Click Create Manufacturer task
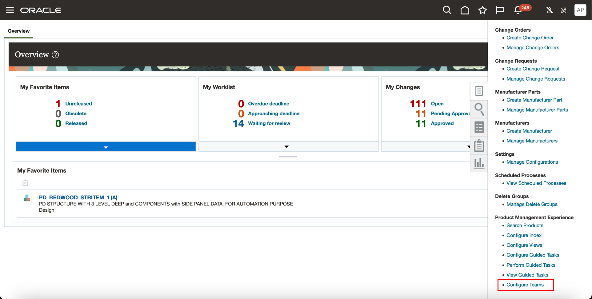The height and width of the screenshot is (299, 592). (x=529, y=131)
